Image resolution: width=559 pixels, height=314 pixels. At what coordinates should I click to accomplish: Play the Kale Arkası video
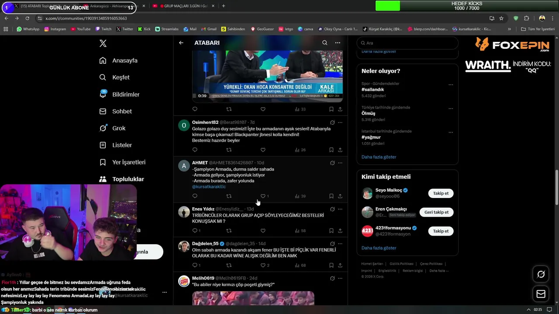click(x=267, y=76)
